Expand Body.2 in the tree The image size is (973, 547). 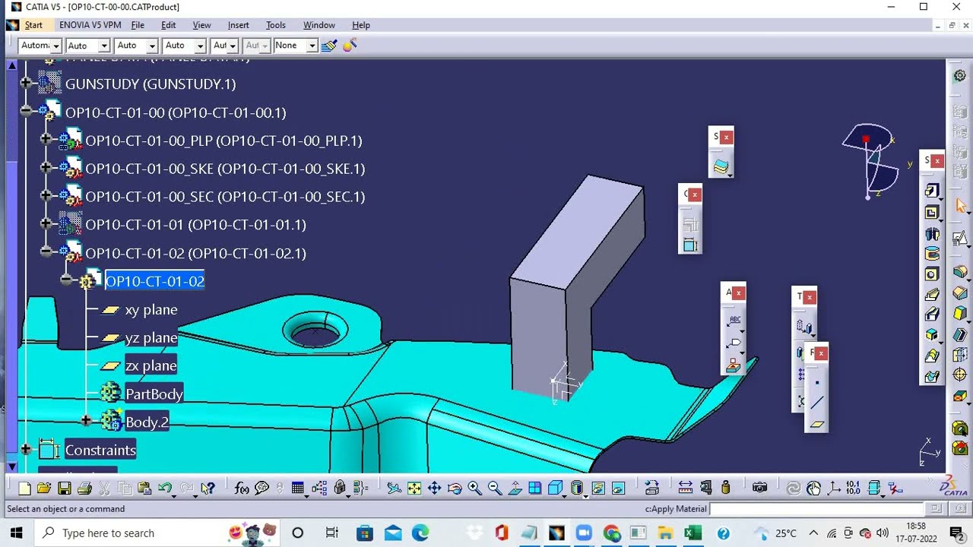pos(86,420)
